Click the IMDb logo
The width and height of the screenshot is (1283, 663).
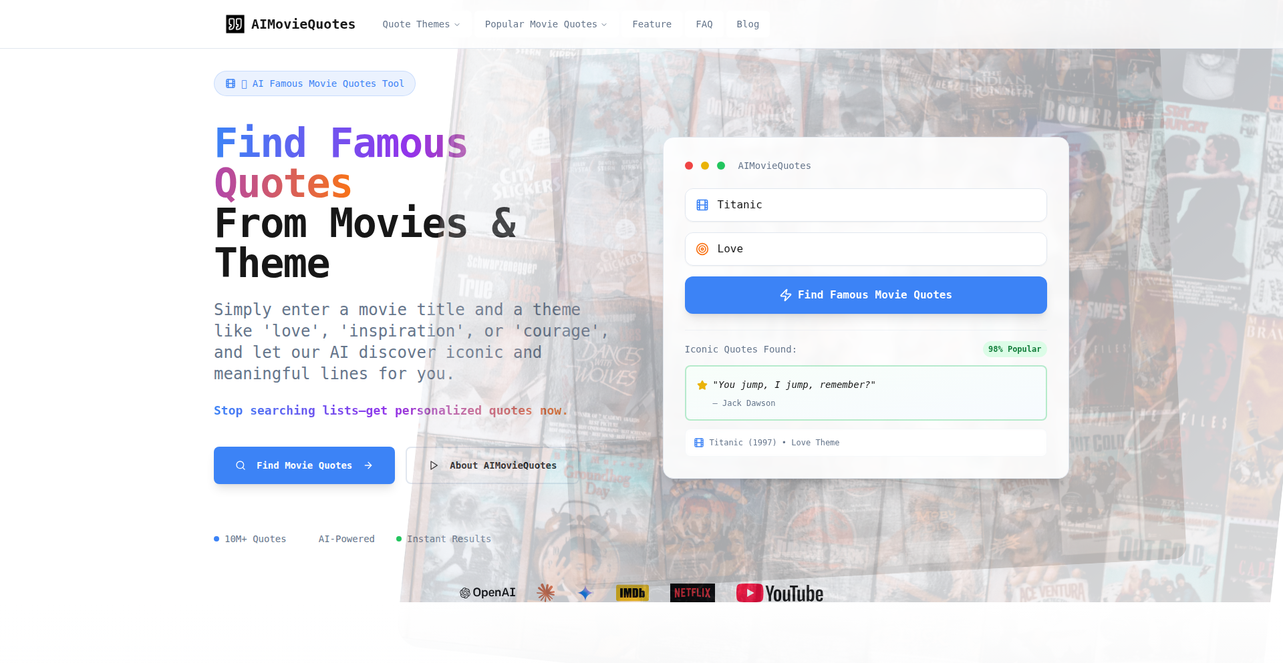(x=632, y=593)
